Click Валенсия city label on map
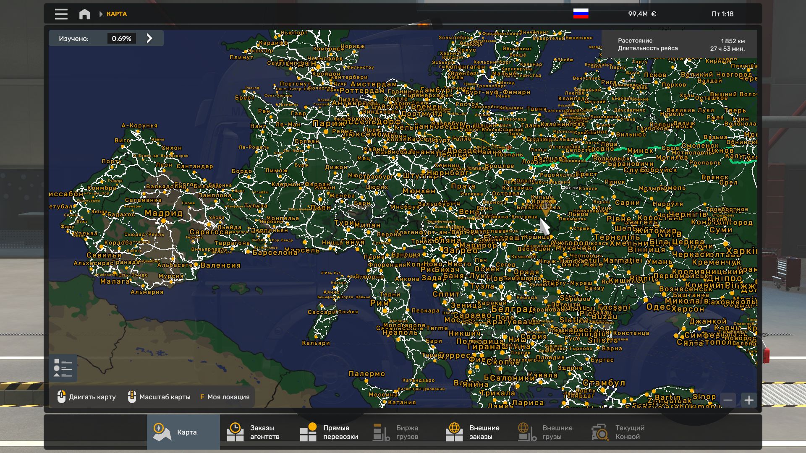 pyautogui.click(x=221, y=265)
